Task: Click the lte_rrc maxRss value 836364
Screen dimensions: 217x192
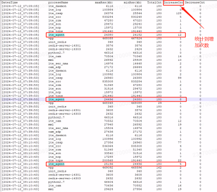Action: (x=108, y=146)
